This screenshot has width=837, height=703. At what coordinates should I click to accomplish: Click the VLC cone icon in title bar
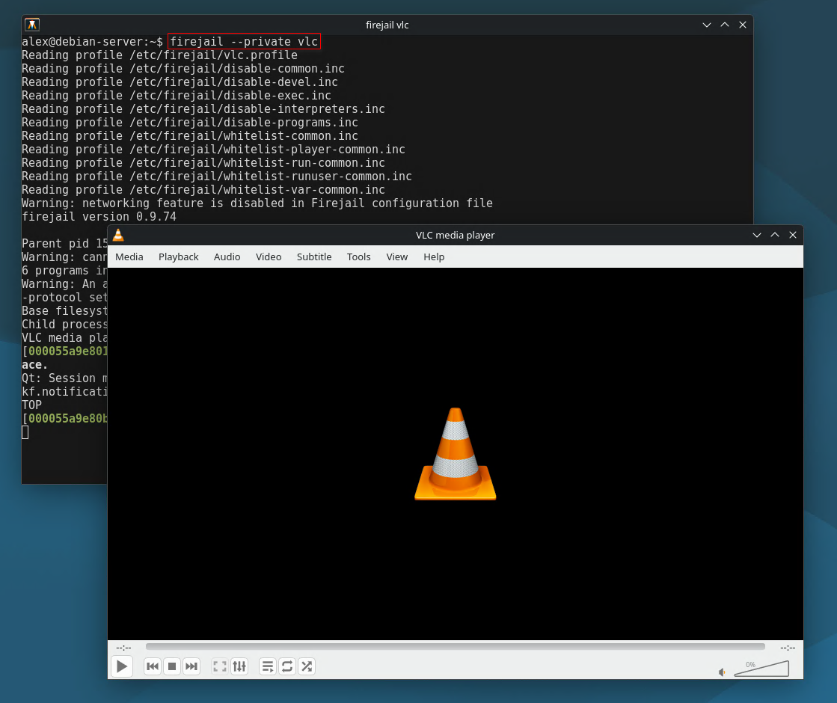pos(118,235)
